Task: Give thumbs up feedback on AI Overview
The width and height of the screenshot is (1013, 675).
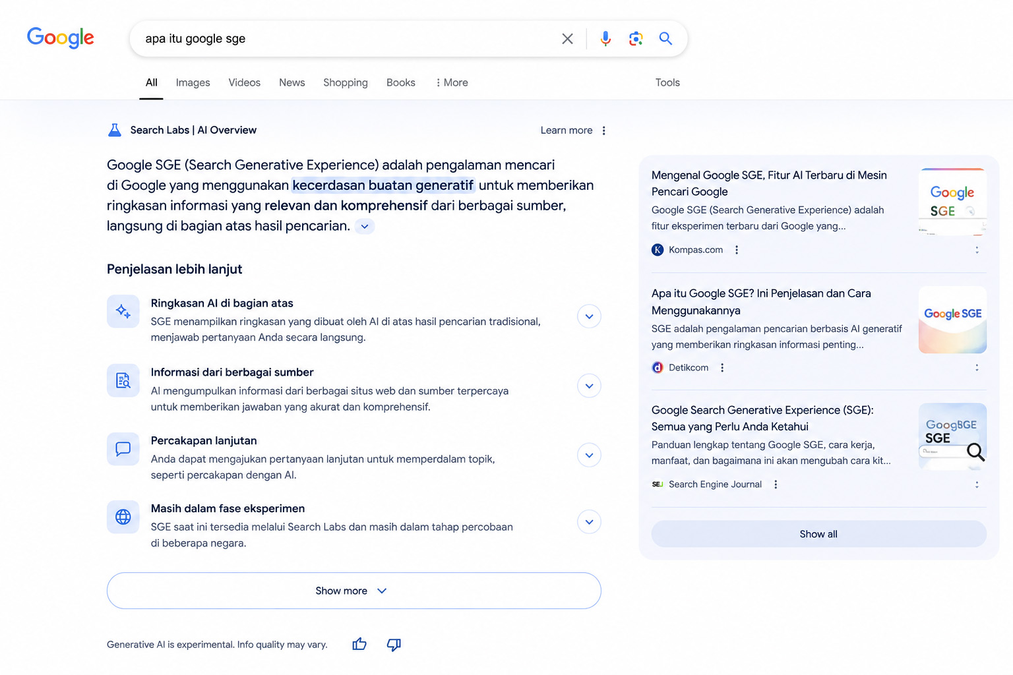Action: click(x=359, y=644)
